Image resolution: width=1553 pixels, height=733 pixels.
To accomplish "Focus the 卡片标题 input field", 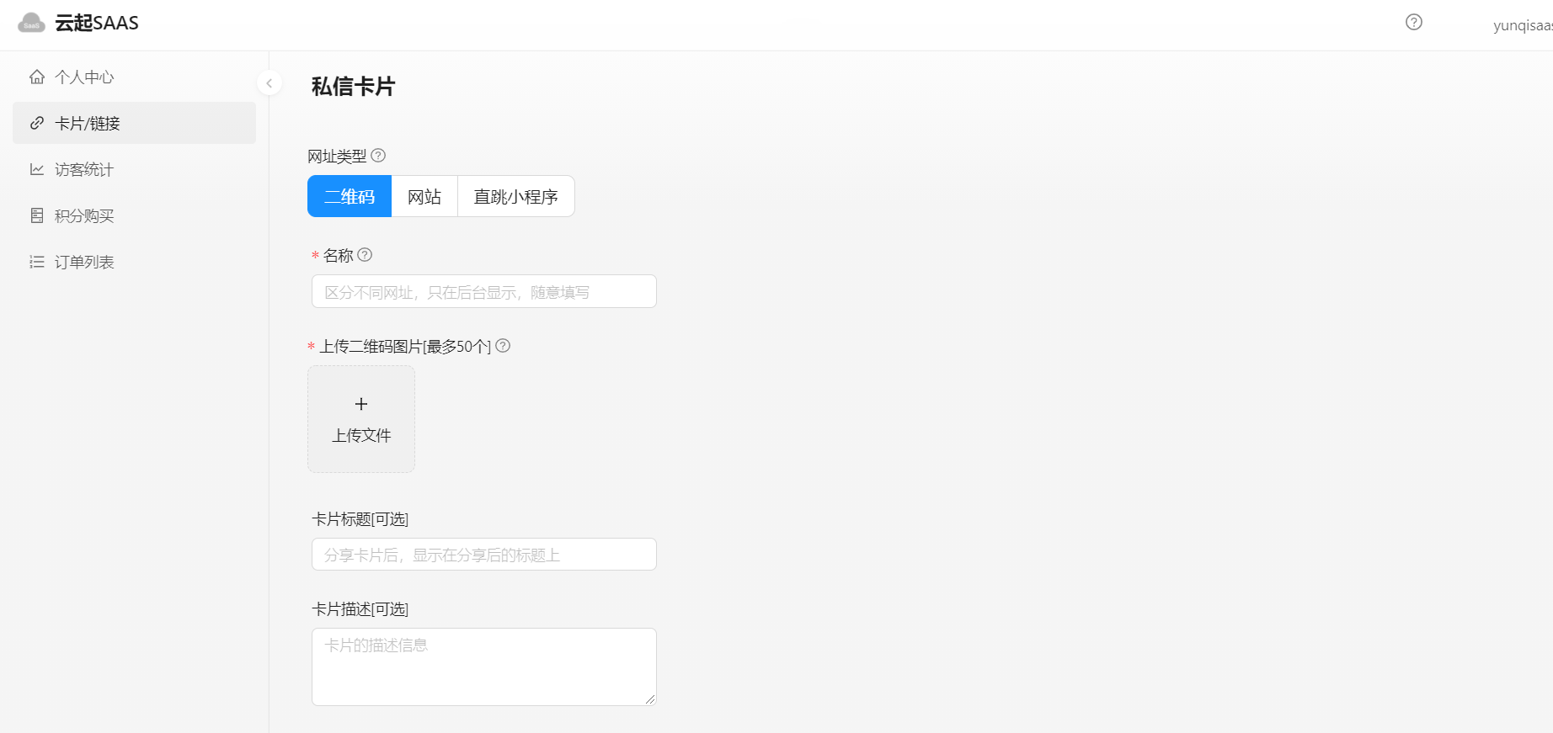I will click(484, 555).
